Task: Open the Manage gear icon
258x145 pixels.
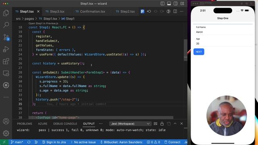Action: point(6,133)
